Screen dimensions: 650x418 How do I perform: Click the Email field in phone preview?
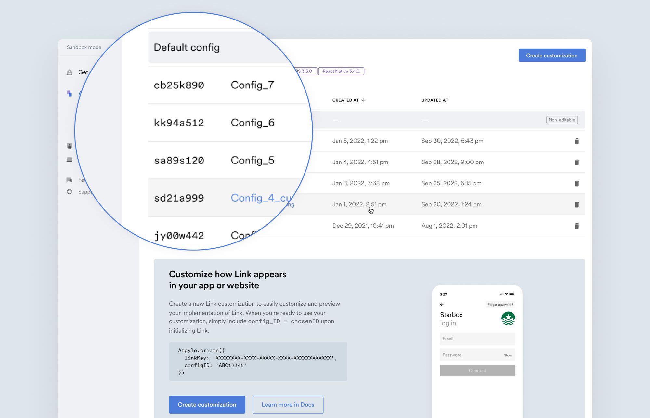(x=477, y=339)
